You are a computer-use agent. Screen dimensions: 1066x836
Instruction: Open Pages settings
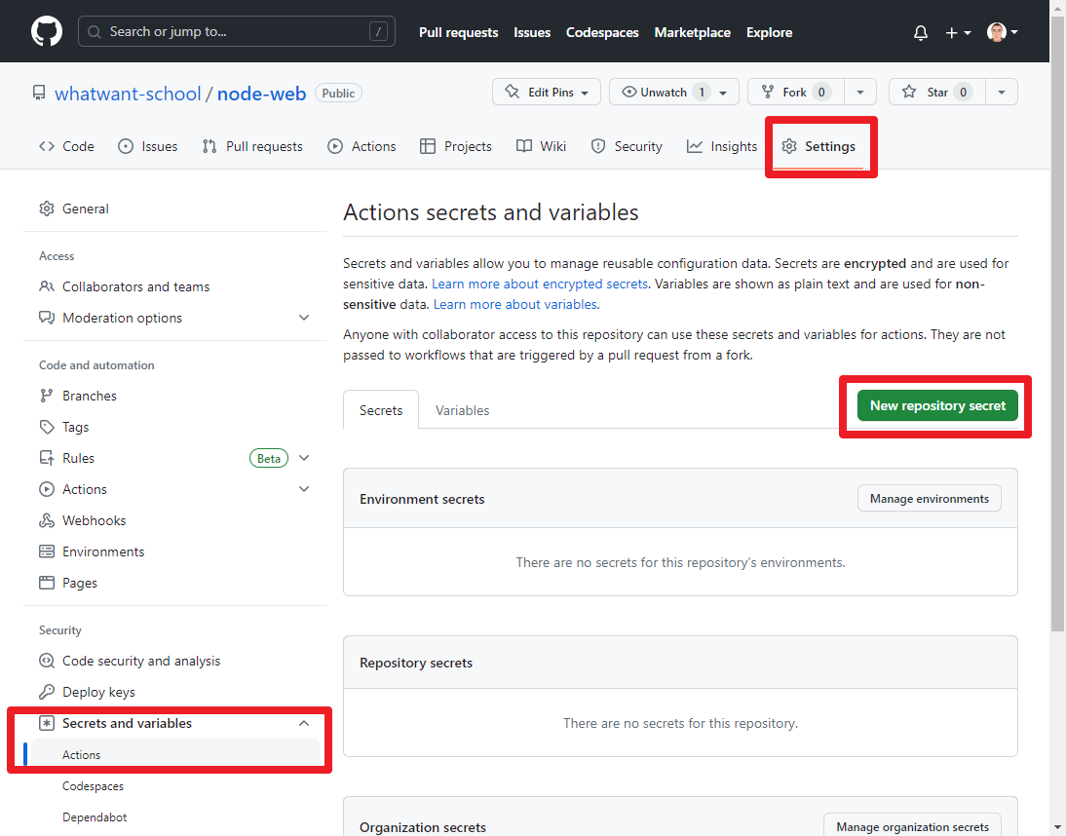pos(68,584)
